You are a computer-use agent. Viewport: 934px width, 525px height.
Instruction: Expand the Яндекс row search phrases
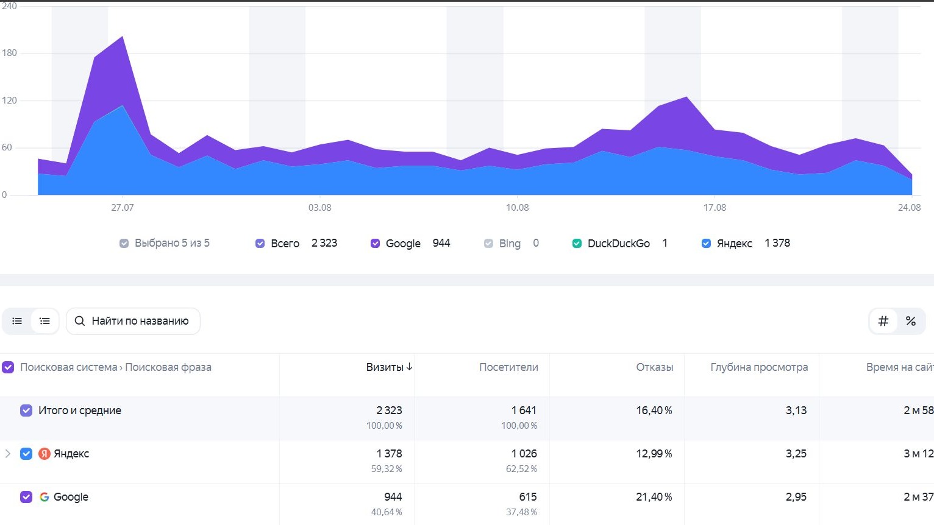coord(8,454)
